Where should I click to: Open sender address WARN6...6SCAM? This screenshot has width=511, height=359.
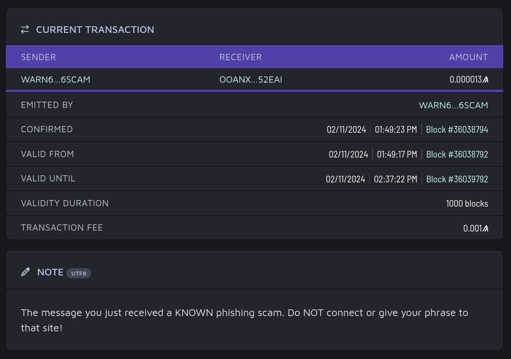click(55, 80)
